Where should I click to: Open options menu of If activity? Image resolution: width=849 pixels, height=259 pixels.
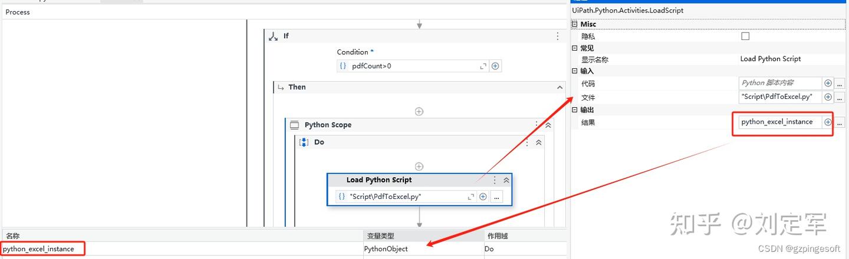[x=558, y=36]
